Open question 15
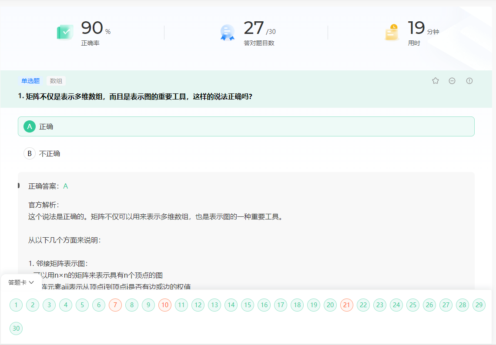 point(248,305)
